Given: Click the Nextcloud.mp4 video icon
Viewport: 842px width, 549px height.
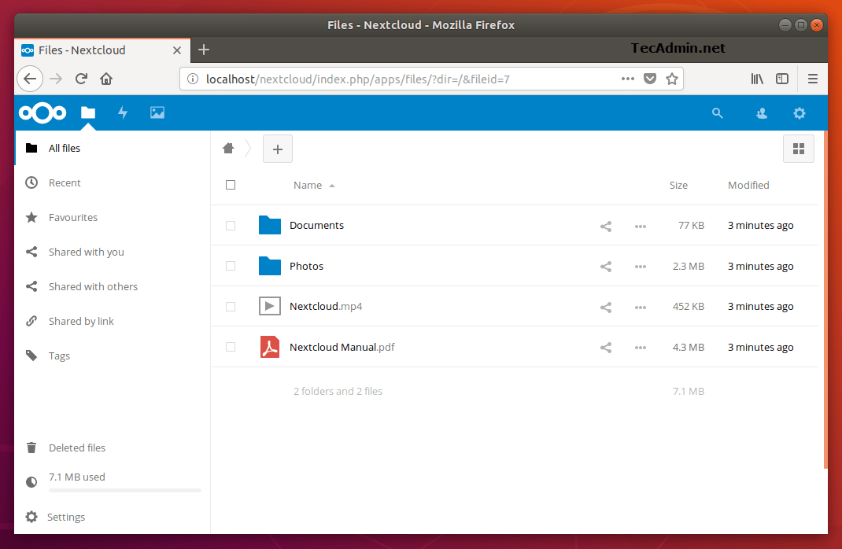Looking at the screenshot, I should pos(270,306).
